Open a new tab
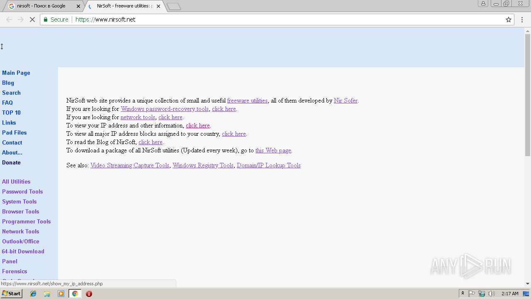The width and height of the screenshot is (531, 299). click(x=174, y=6)
